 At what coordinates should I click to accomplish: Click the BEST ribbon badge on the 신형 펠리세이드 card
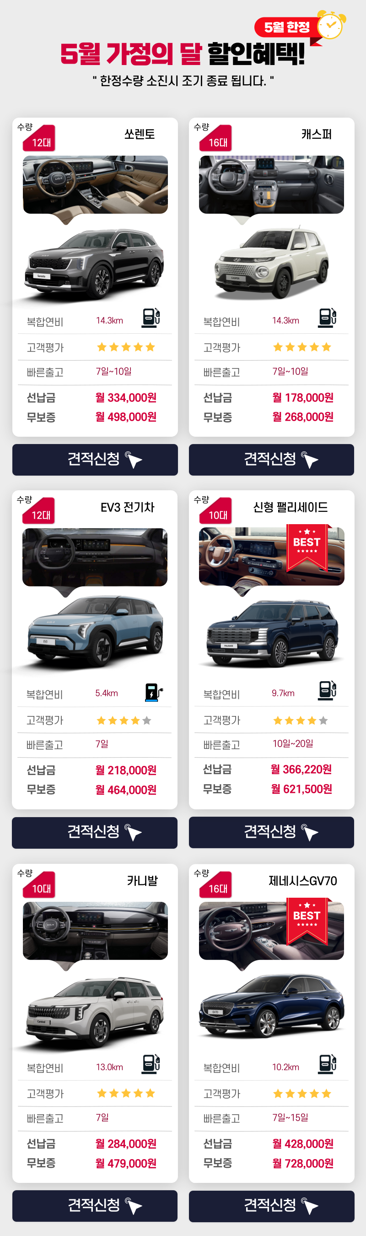point(307,547)
